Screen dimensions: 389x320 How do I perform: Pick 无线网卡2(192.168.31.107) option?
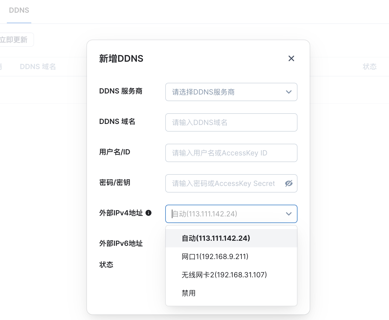pos(231,275)
